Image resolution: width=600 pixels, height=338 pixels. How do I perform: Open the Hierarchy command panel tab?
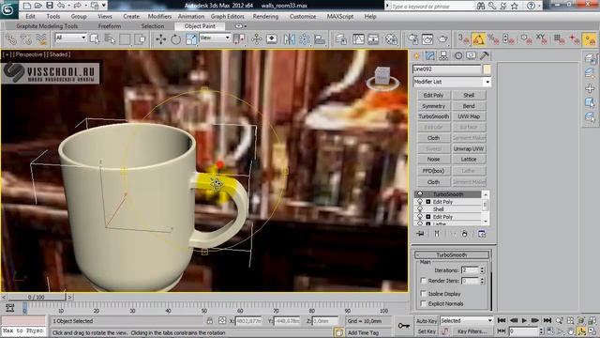point(443,56)
